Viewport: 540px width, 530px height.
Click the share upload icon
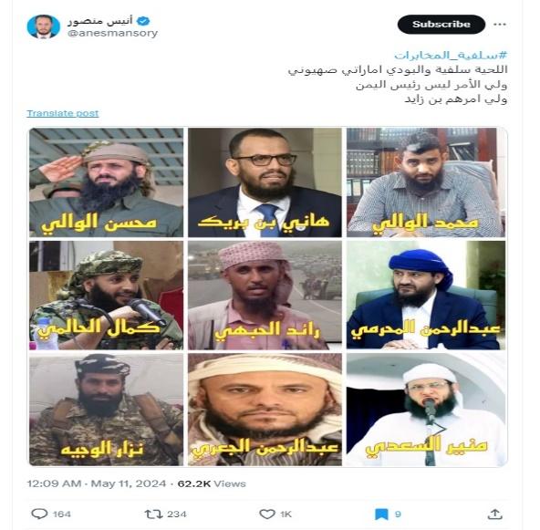click(495, 514)
